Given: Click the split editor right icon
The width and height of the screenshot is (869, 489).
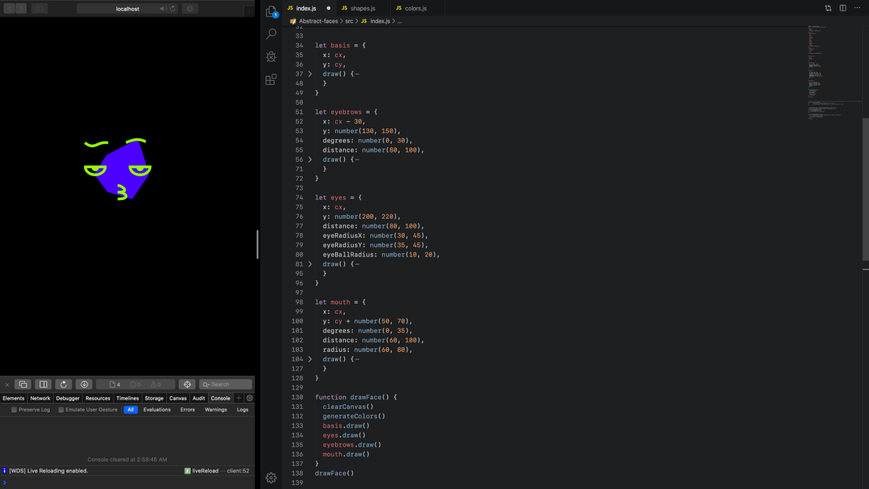Looking at the screenshot, I should click(843, 8).
